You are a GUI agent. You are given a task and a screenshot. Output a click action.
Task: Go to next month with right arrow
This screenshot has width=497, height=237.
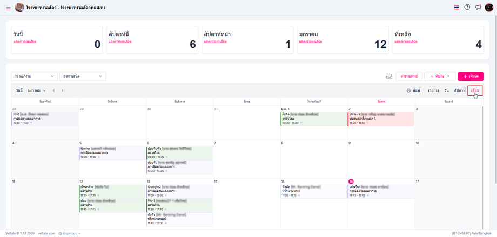click(x=63, y=90)
